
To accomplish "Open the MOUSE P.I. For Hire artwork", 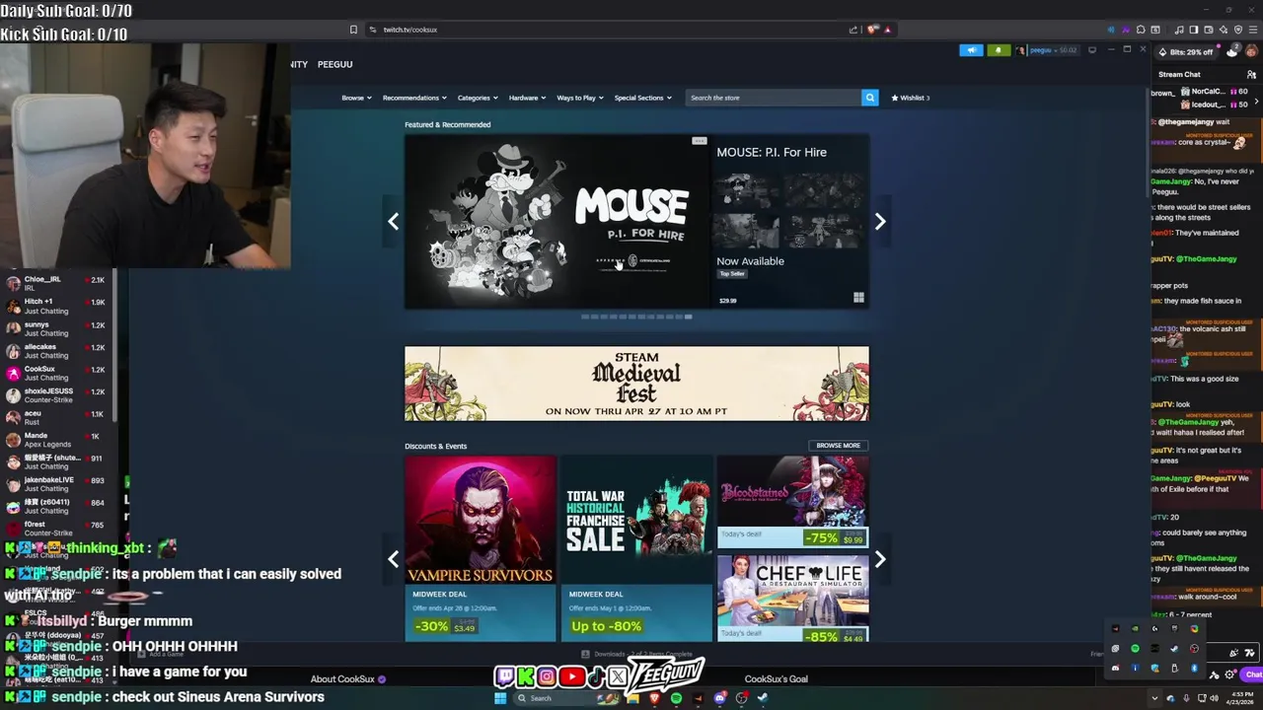I will pyautogui.click(x=557, y=222).
